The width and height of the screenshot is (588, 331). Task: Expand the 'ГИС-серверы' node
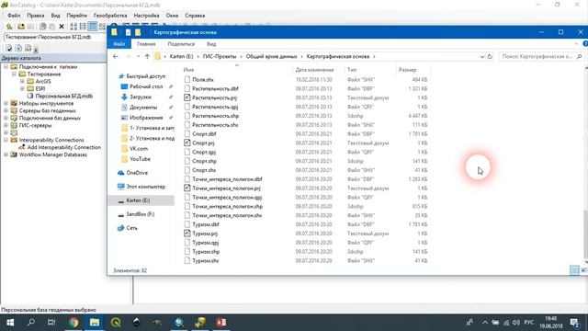[x=6, y=125]
